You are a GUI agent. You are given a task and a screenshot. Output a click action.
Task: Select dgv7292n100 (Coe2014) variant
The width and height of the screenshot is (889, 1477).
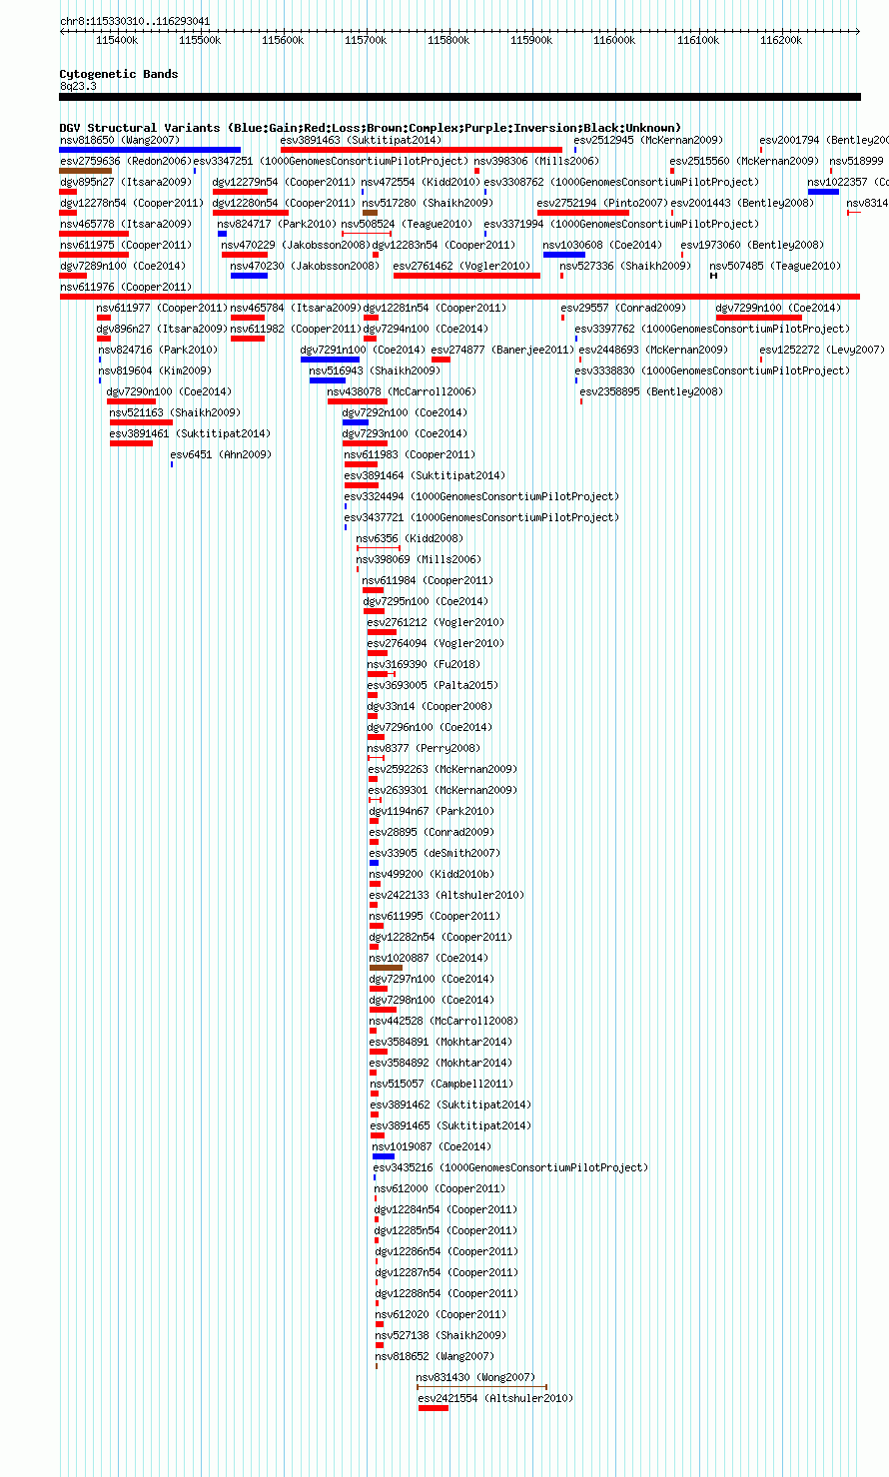405,412
